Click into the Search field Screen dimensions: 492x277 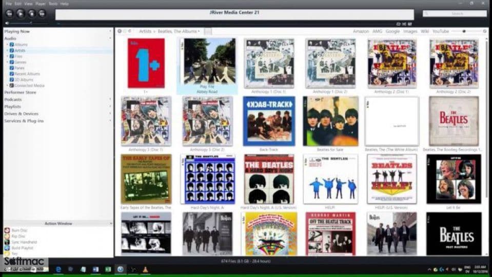(x=455, y=13)
